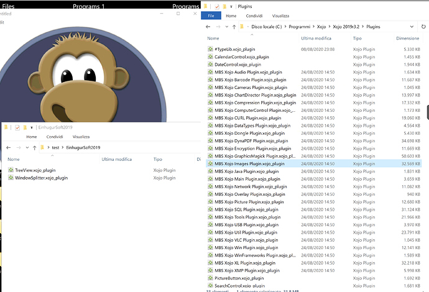Click the properties checkmark icon in Plugins title bar
Image resolution: width=429 pixels, height=292 pixels.
point(217,7)
